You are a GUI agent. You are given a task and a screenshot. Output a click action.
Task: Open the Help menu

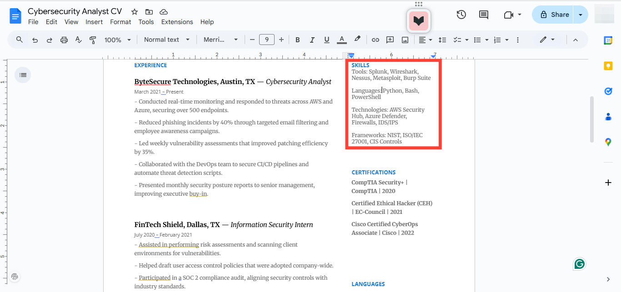(x=207, y=22)
